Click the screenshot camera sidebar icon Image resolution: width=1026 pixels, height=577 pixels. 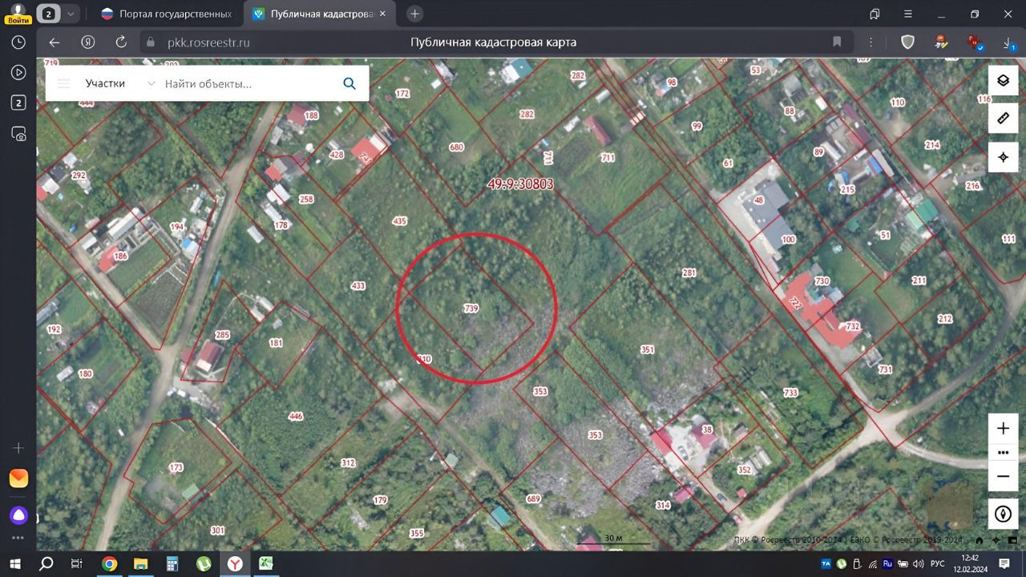click(x=18, y=133)
